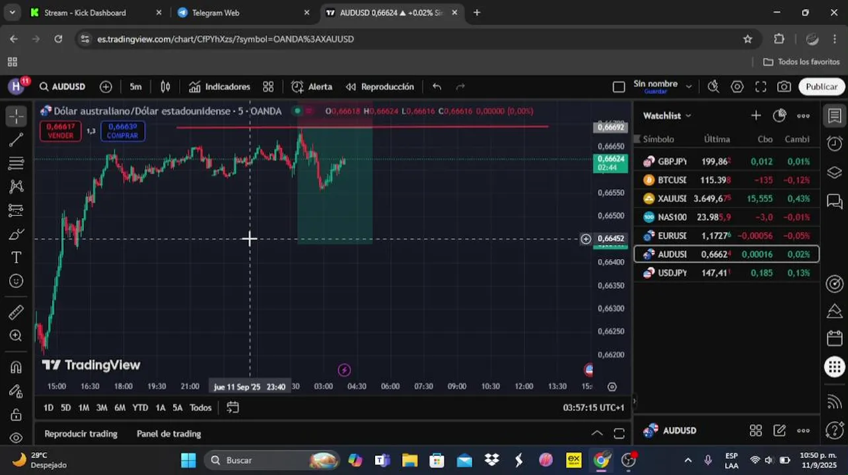This screenshot has height=475, width=848.
Task: Select EURUSD row in the watchlist
Action: point(726,236)
